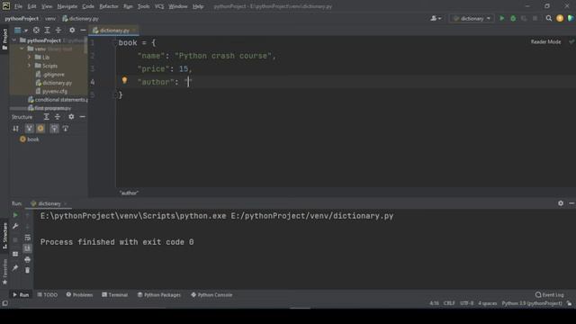Open the Refactor menu

click(x=109, y=6)
